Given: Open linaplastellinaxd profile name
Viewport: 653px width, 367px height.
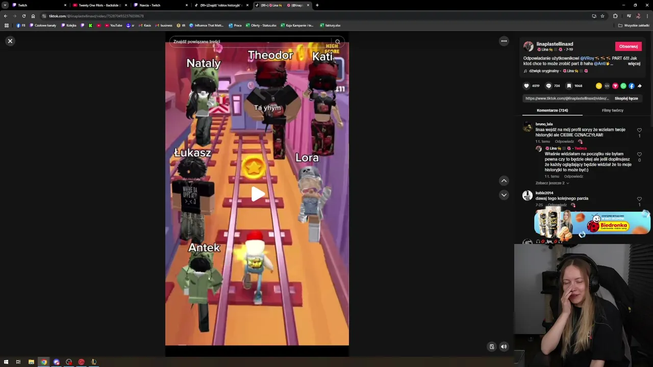Looking at the screenshot, I should [x=555, y=44].
